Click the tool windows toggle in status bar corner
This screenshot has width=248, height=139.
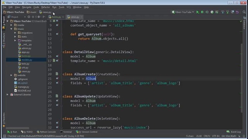click(4, 136)
